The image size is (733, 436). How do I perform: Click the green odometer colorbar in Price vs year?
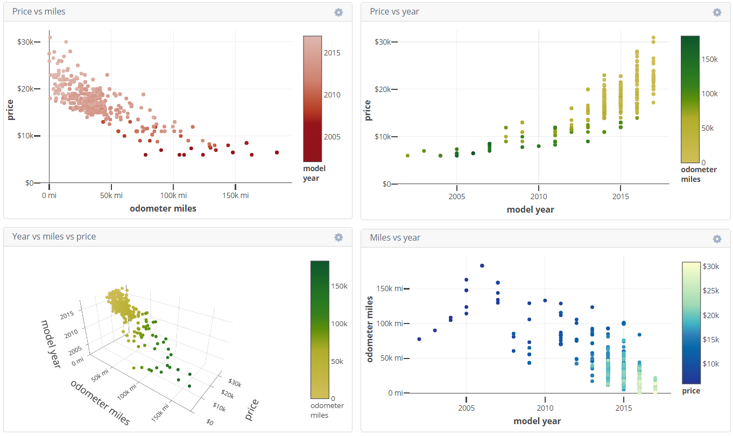[x=690, y=99]
